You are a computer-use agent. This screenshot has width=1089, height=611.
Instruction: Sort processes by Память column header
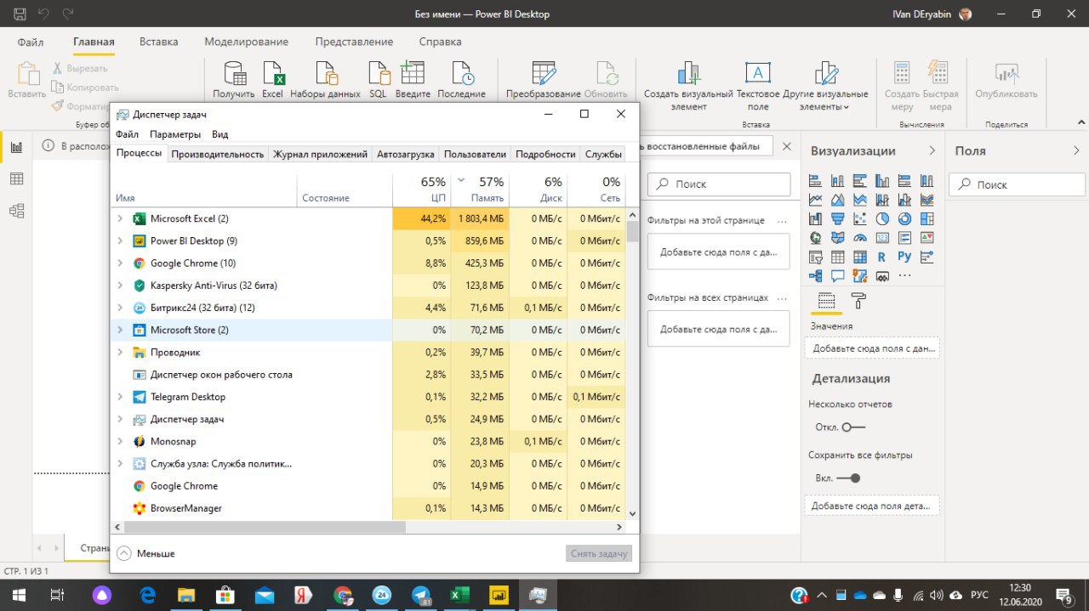(x=480, y=190)
